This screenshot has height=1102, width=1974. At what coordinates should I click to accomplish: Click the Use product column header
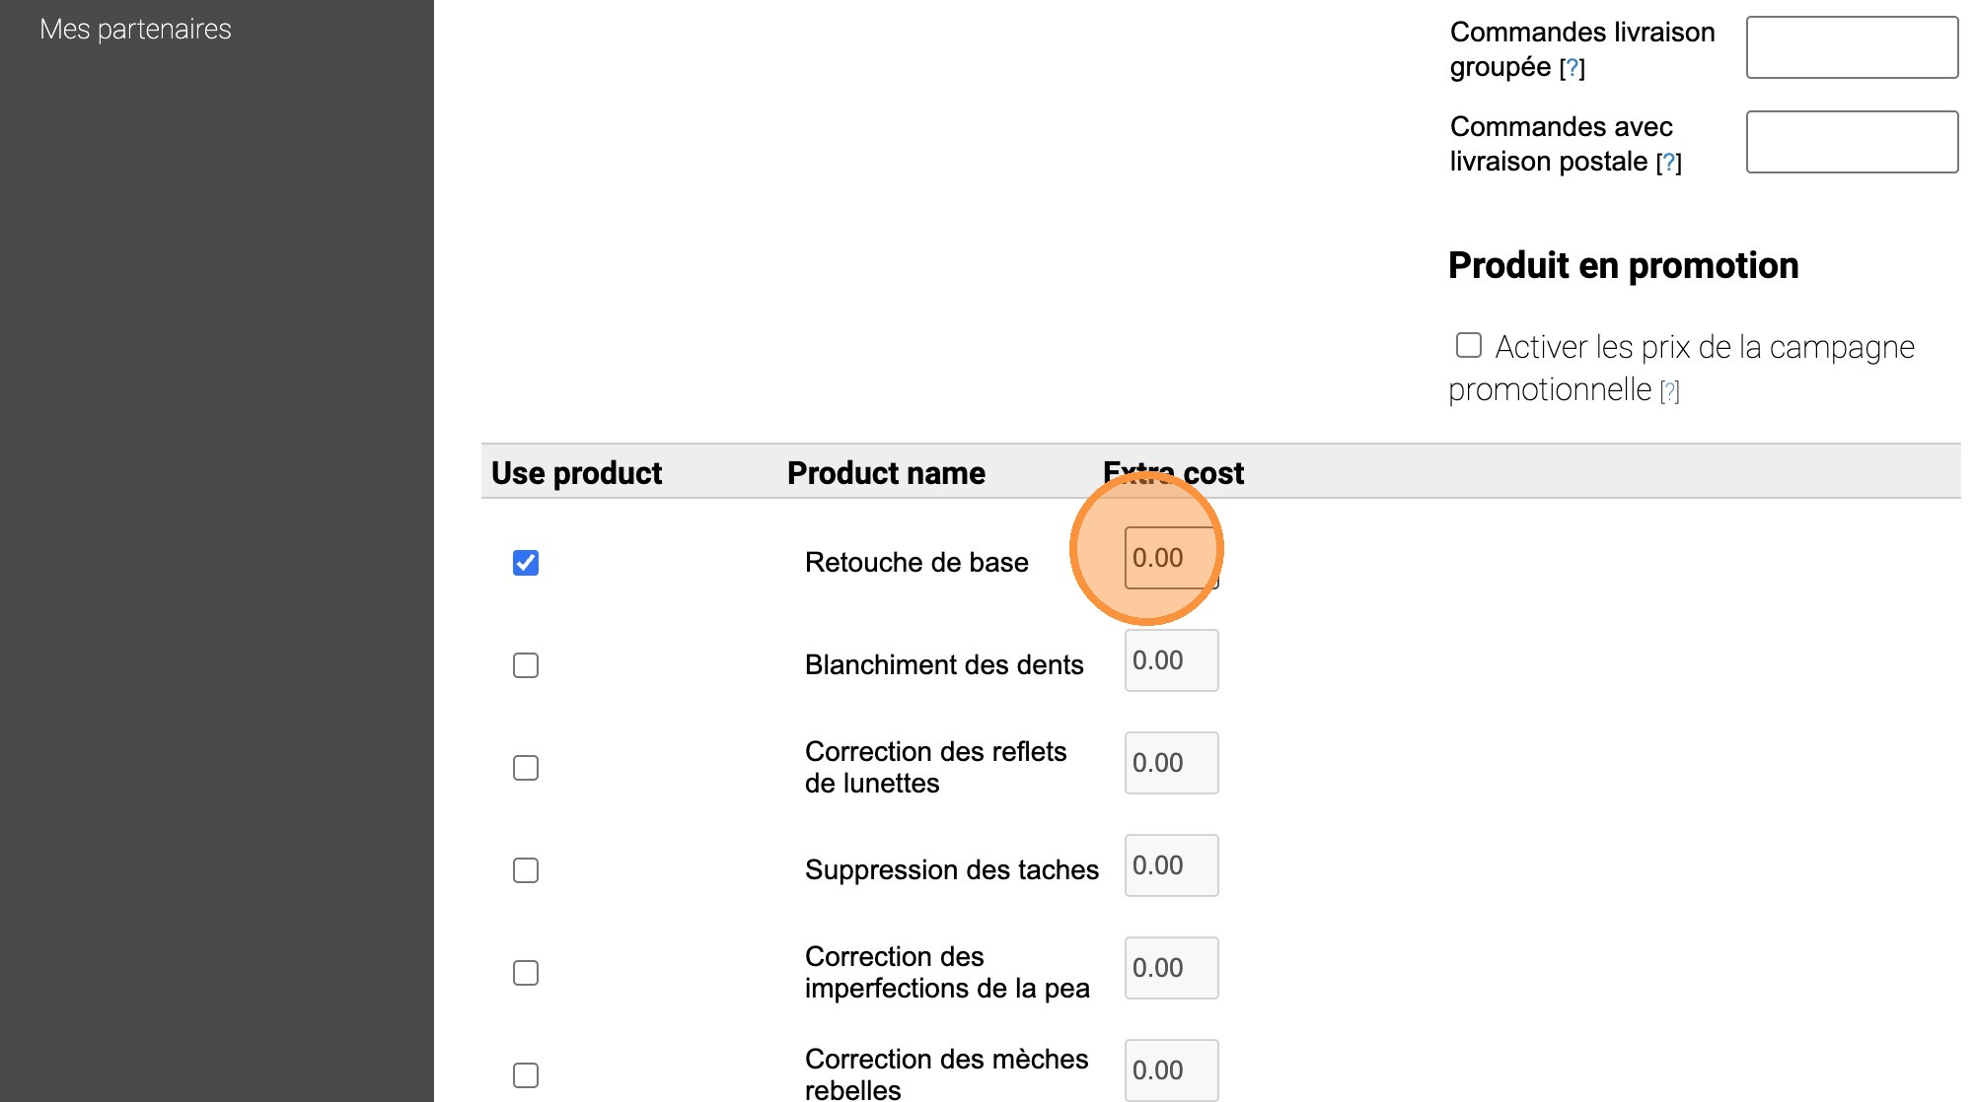(x=576, y=473)
